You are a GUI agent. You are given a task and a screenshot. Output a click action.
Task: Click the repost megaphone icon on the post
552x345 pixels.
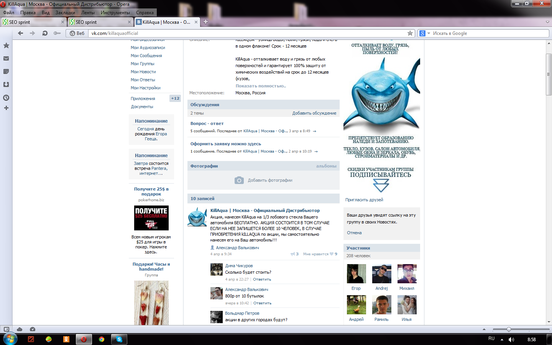[x=293, y=254]
